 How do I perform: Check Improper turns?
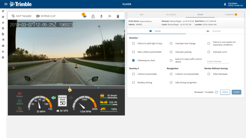(209, 52)
